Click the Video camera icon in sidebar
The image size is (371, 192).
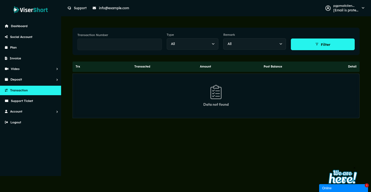[7, 69]
